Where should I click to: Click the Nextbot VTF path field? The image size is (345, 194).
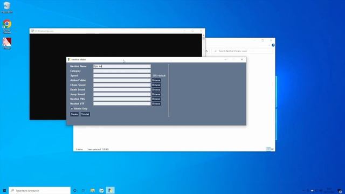[122, 103]
